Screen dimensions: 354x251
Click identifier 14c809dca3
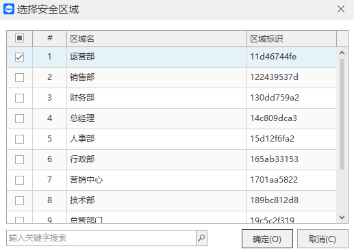click(x=273, y=118)
